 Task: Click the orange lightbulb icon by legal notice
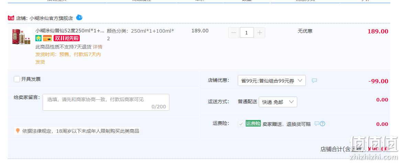tap(18, 131)
